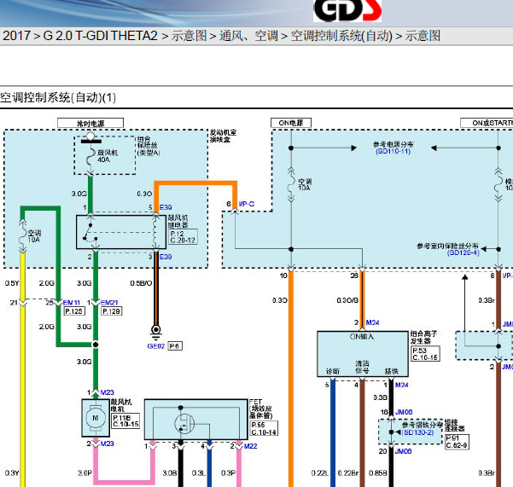Viewport: 513px width, 487px height.
Task: Open M24 connector link below 搭铁
Action: pyautogui.click(x=402, y=385)
